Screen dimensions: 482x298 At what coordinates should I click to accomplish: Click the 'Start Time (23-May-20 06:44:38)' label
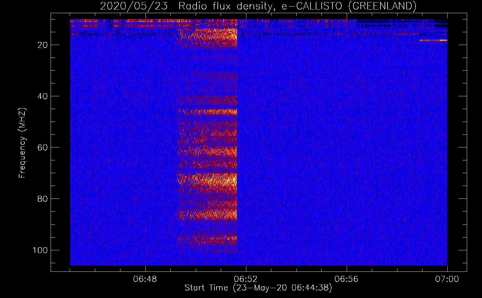point(258,288)
